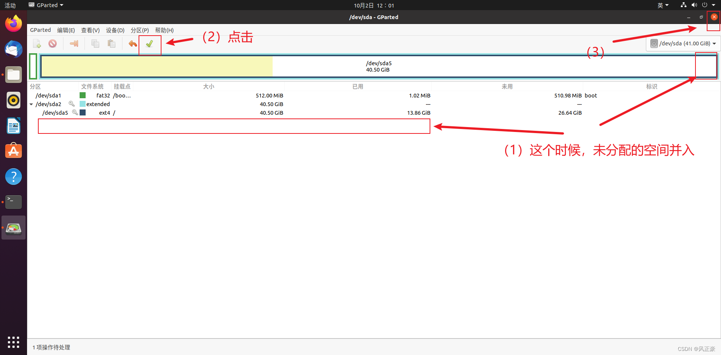Open the /dev/sda (41.00 GiB) device selector
This screenshot has height=355, width=721.
[683, 43]
